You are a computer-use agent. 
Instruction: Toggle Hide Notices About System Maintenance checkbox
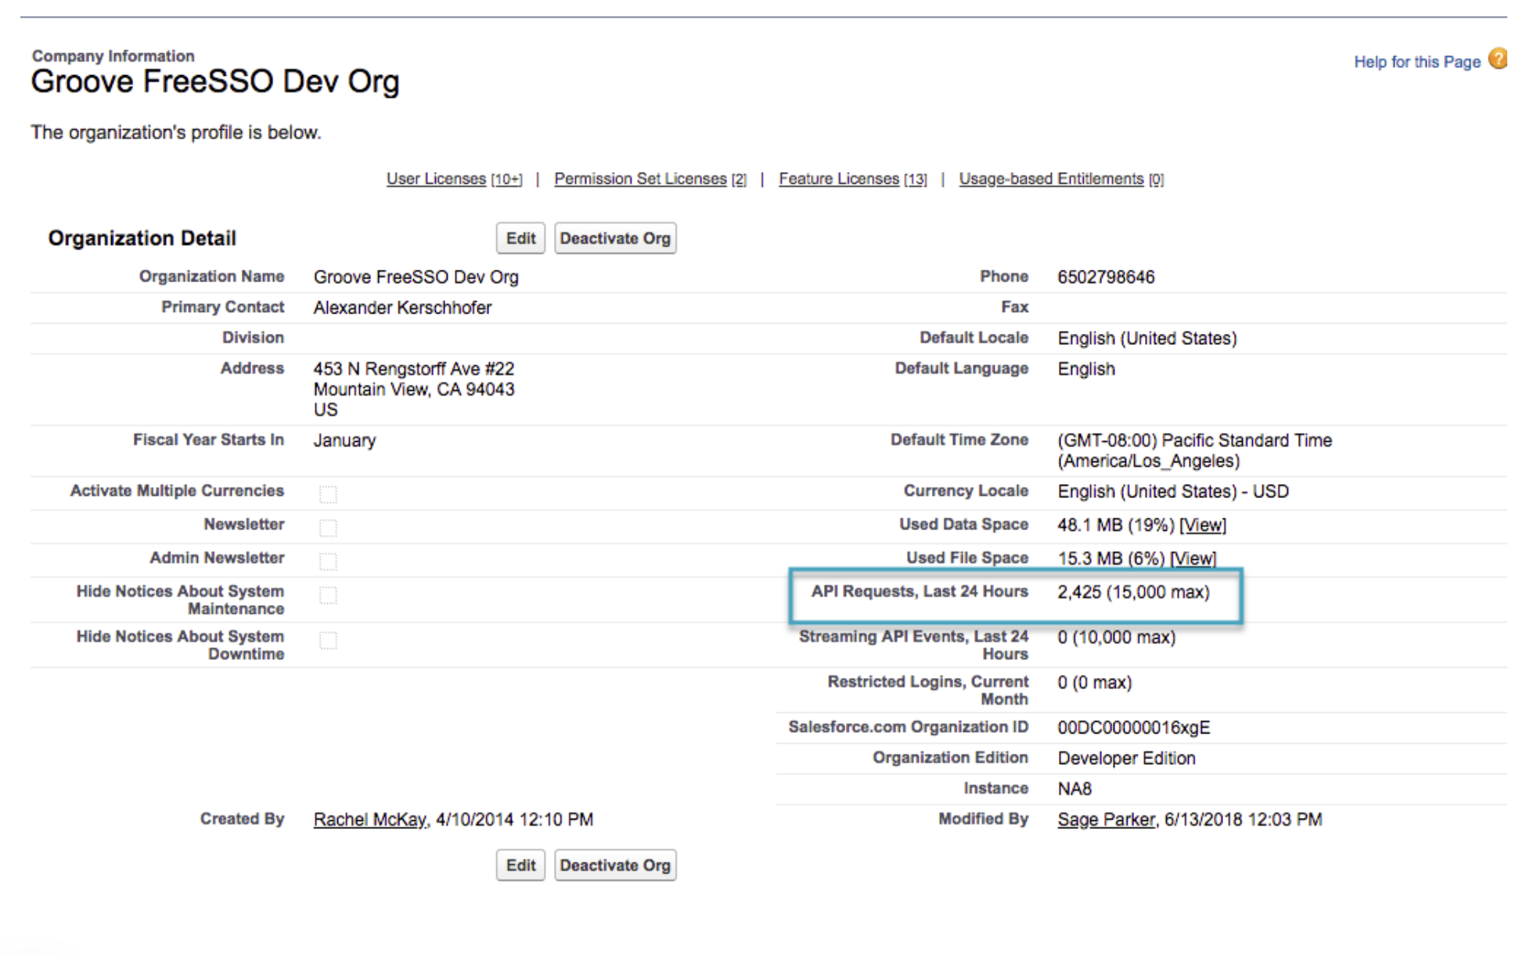coord(328,595)
